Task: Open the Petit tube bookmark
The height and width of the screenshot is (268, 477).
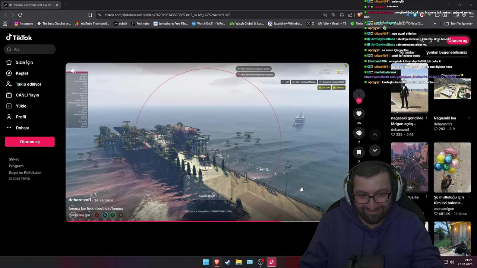Action: pos(140,23)
